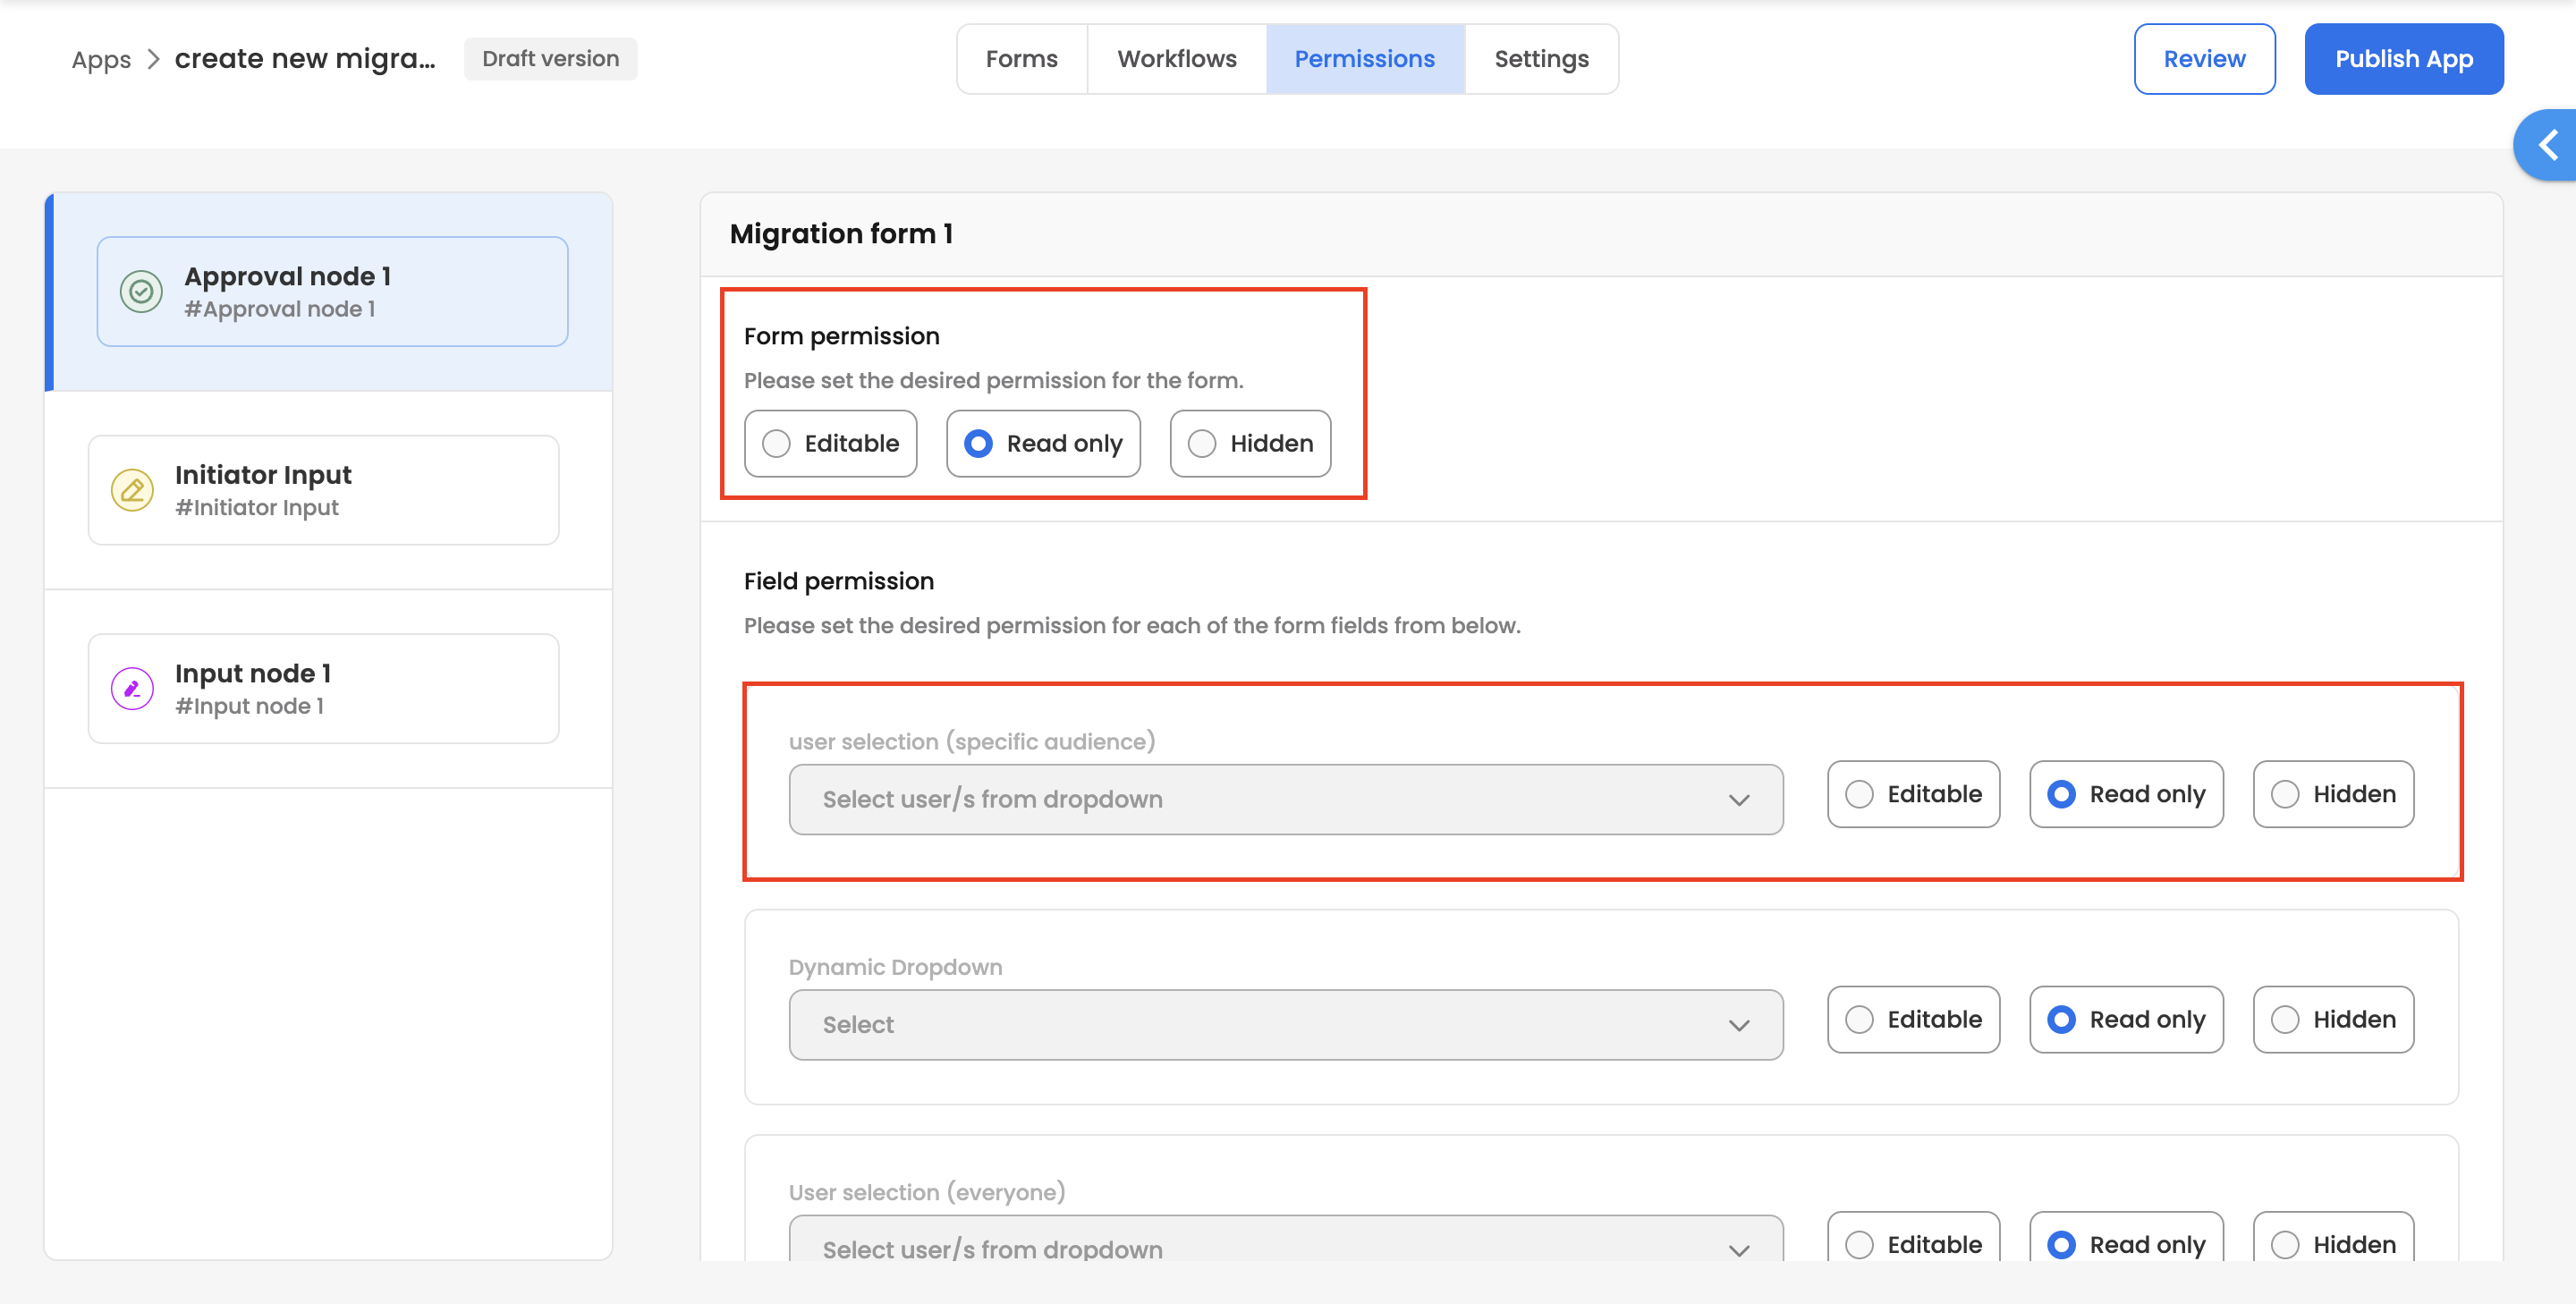The height and width of the screenshot is (1304, 2576).
Task: Select the Initiator Input node card
Action: tap(323, 490)
